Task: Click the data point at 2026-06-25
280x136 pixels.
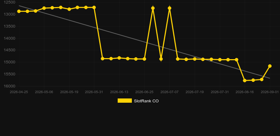Action: [x=144, y=59]
